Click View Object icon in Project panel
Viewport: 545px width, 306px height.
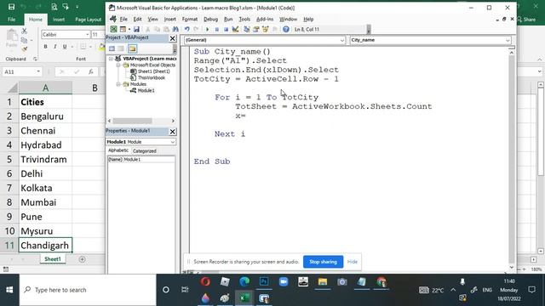[121, 48]
